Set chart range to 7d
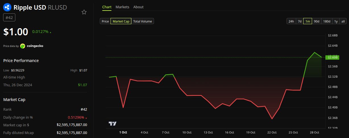349x138 pixels. (x=299, y=21)
